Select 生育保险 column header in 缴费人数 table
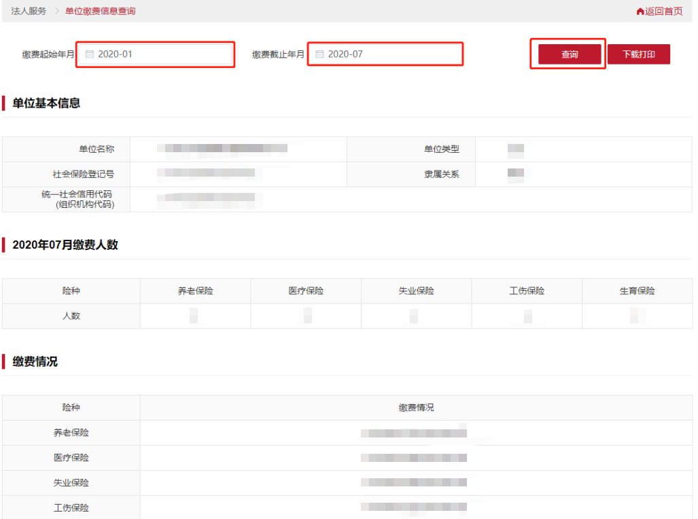The width and height of the screenshot is (698, 519). [637, 291]
